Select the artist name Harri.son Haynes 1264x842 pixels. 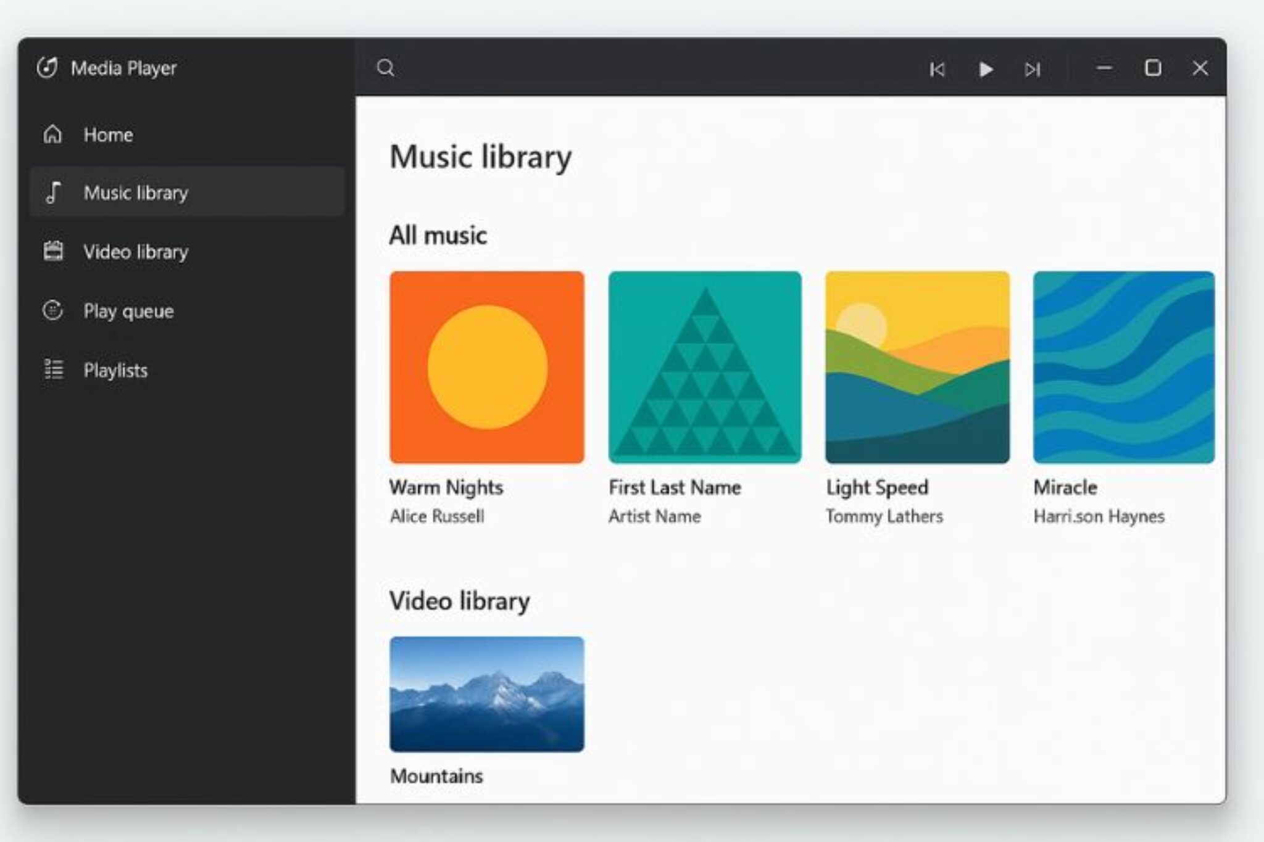click(x=1099, y=516)
